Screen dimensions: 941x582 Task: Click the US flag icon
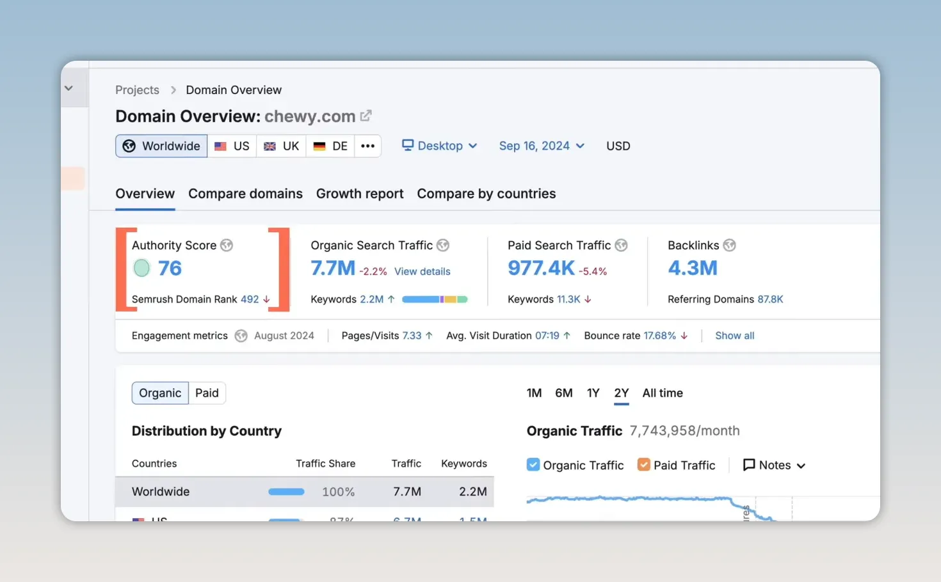(220, 146)
